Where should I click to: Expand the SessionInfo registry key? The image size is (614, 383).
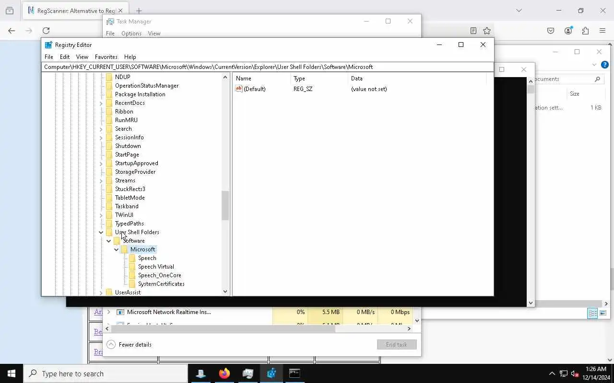tap(101, 137)
